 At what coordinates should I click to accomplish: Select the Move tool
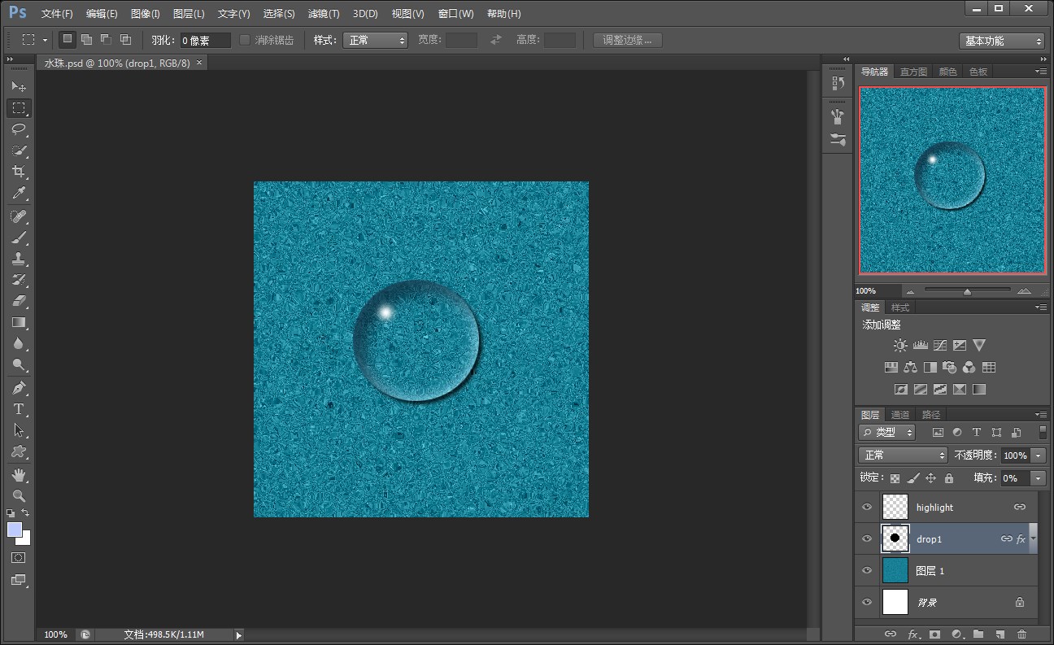[19, 86]
